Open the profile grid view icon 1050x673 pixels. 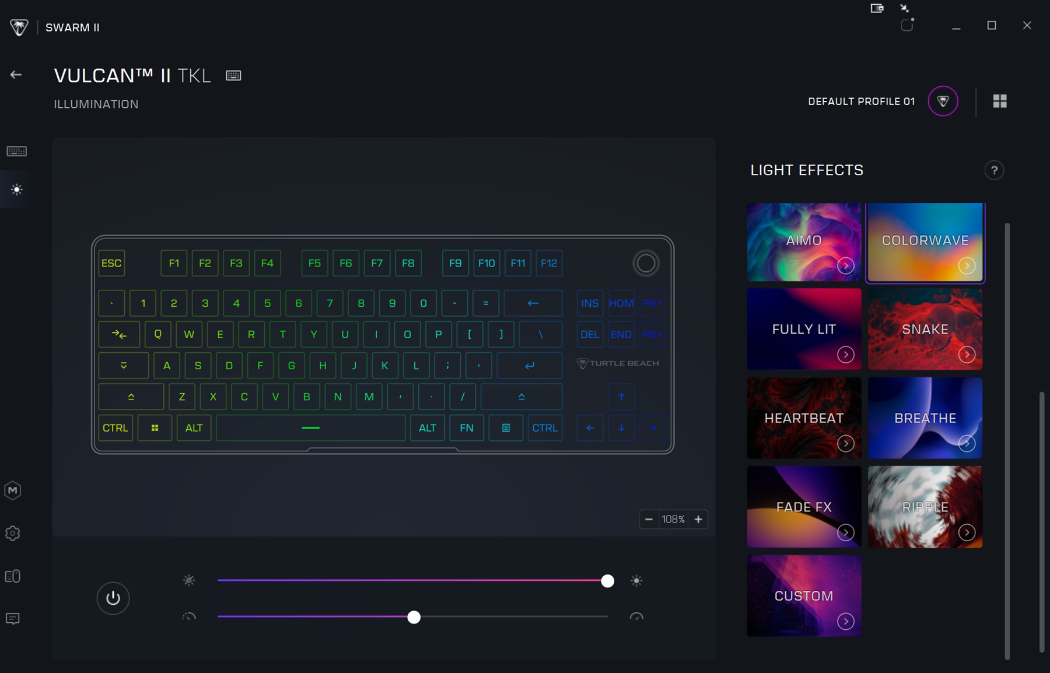tap(1000, 101)
